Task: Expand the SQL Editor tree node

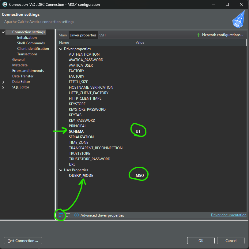Action: pos(3,87)
